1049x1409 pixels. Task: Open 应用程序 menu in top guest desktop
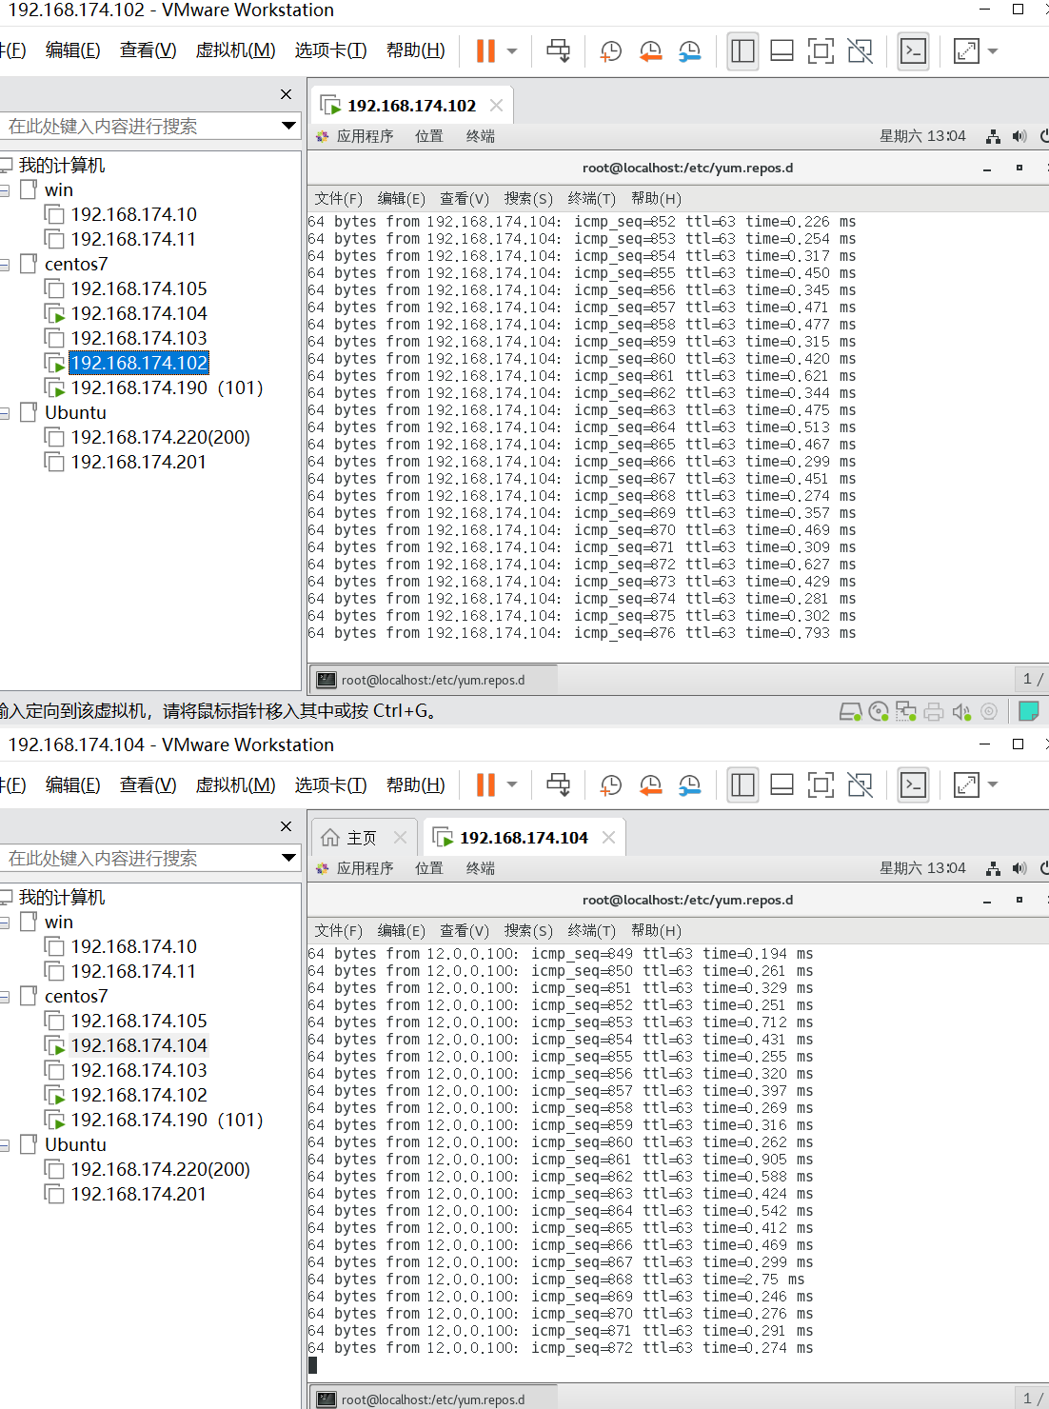coord(365,136)
